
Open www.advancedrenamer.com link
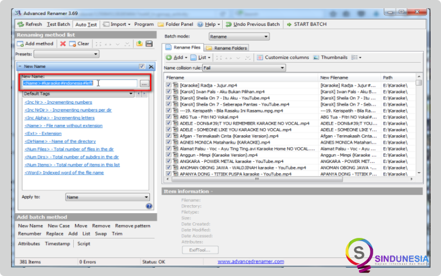[x=251, y=262]
